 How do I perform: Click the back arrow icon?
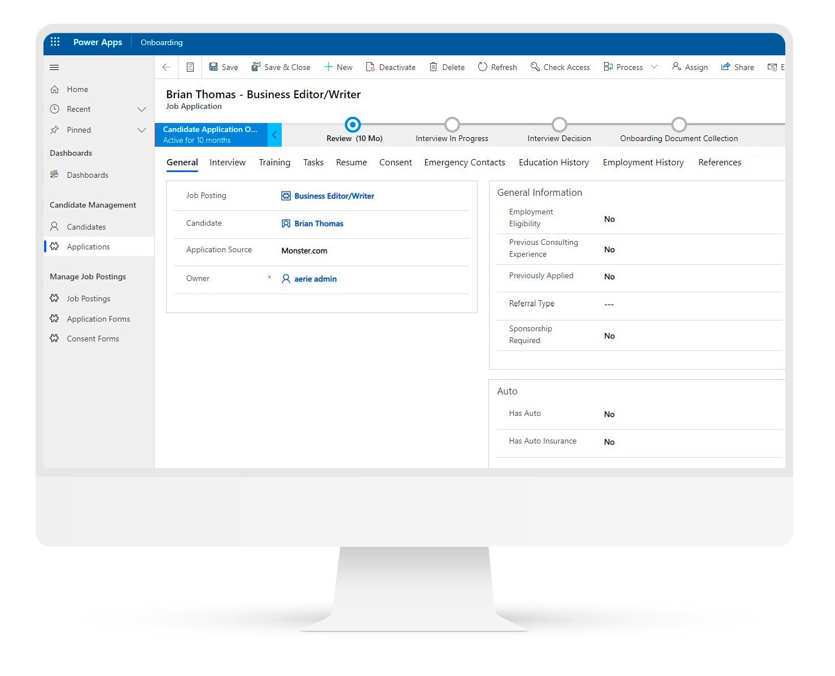pos(166,67)
